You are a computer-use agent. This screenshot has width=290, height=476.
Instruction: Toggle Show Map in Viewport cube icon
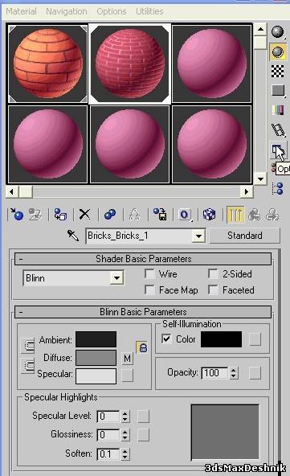coord(210,215)
